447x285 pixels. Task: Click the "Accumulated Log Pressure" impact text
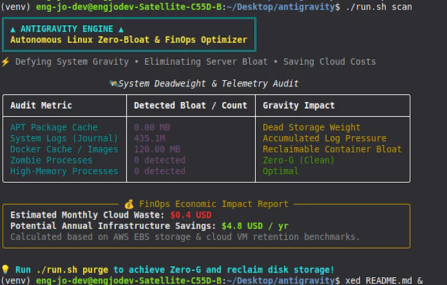pyautogui.click(x=325, y=138)
